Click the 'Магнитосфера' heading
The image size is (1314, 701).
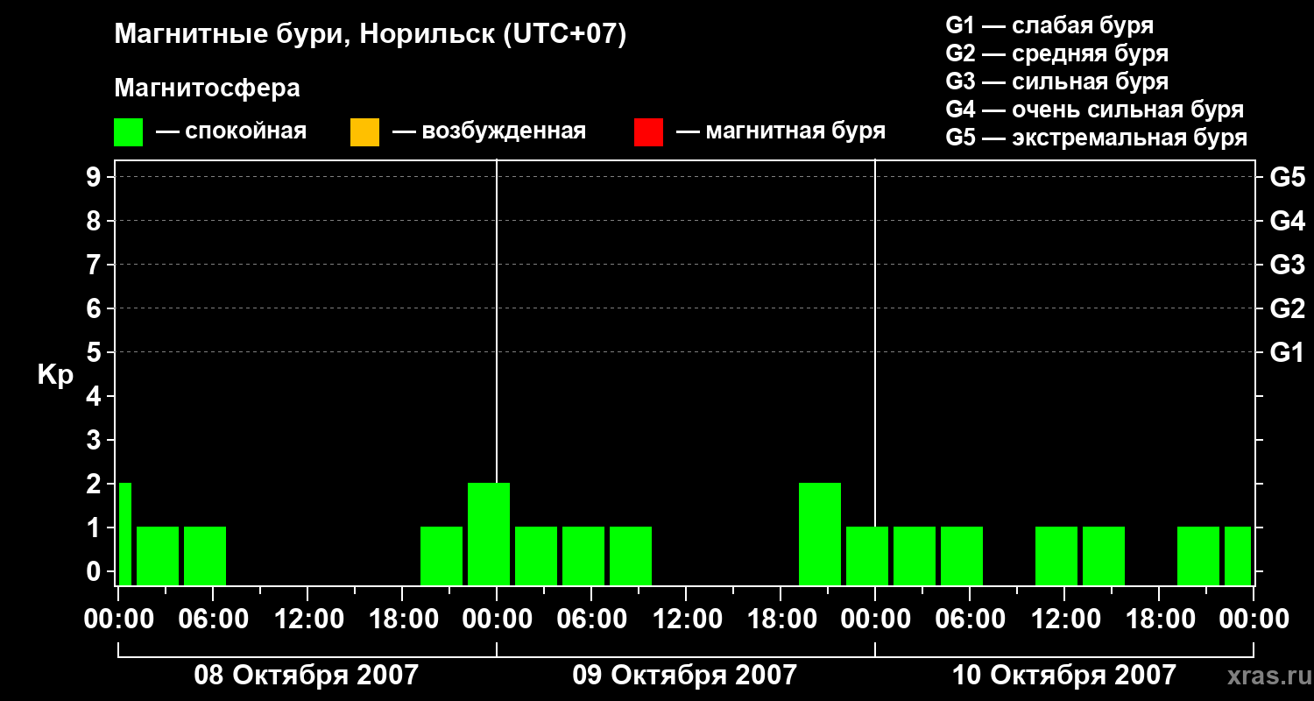tap(207, 89)
